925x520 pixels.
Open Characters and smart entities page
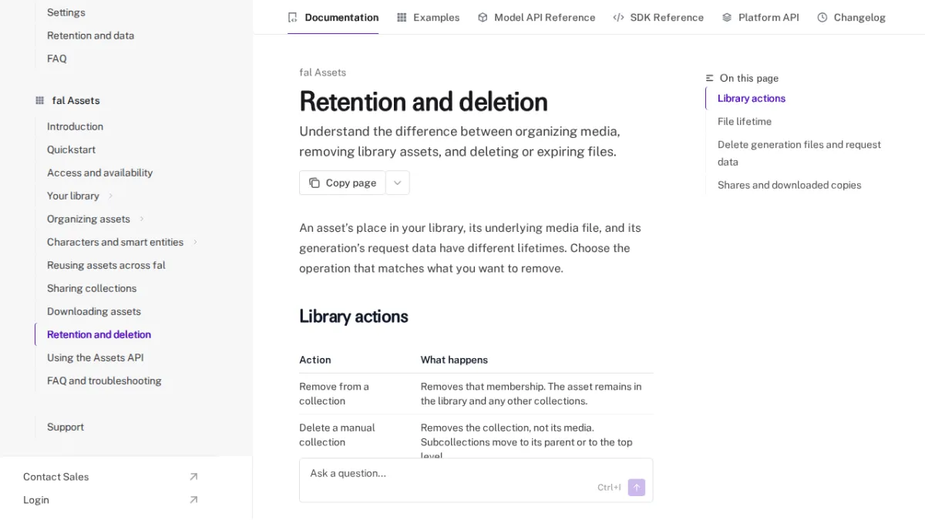coord(115,242)
